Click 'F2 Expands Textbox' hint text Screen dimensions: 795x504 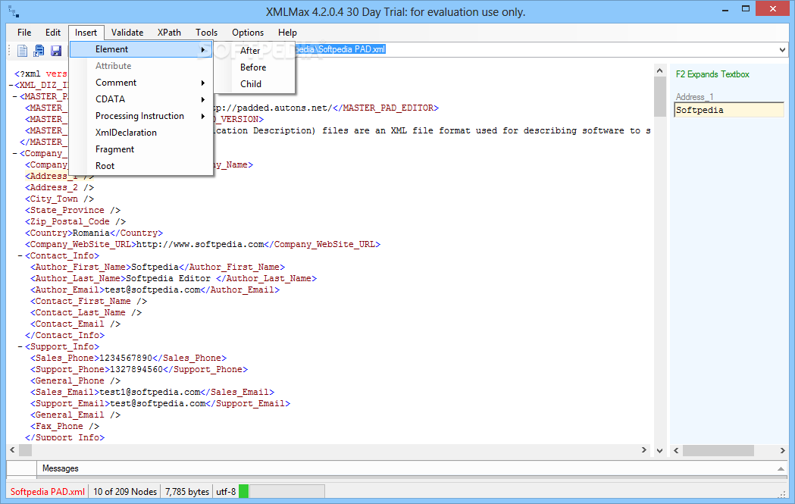[712, 74]
